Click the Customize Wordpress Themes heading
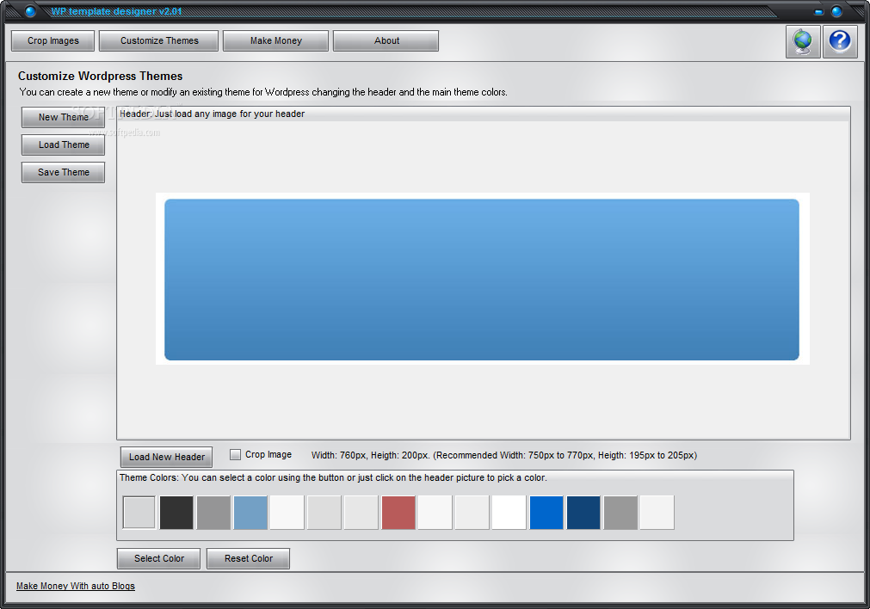Viewport: 870px width, 609px height. click(100, 76)
